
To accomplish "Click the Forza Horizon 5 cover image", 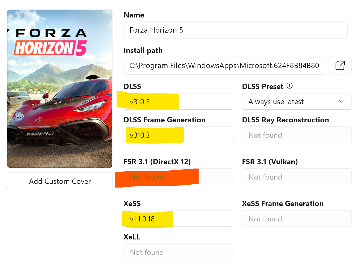I will click(60, 89).
